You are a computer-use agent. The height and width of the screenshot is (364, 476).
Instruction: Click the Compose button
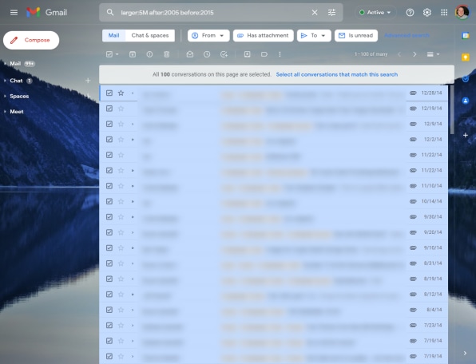(31, 40)
